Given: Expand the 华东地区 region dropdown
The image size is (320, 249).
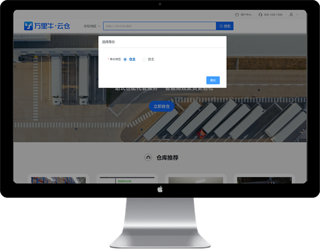Looking at the screenshot, I should pyautogui.click(x=92, y=26).
